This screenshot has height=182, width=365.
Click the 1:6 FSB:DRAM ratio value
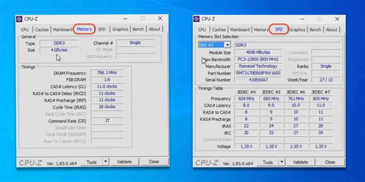click(x=107, y=80)
